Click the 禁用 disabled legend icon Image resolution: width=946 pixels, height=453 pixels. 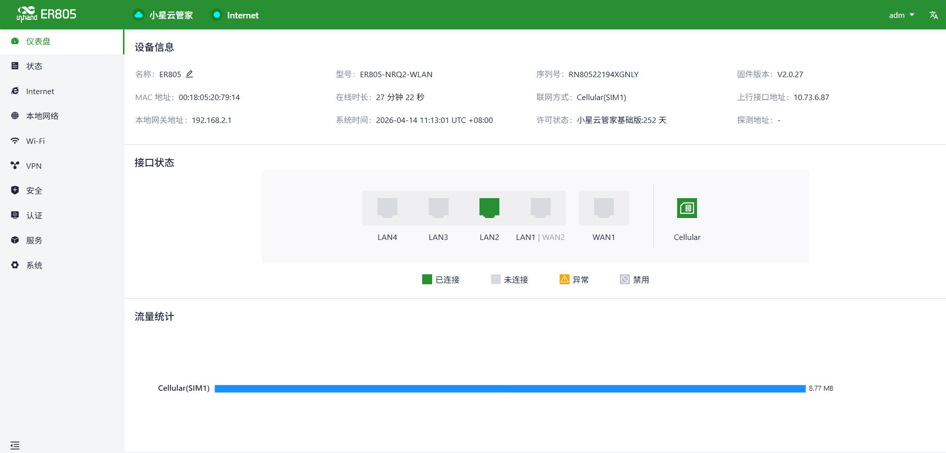point(625,279)
